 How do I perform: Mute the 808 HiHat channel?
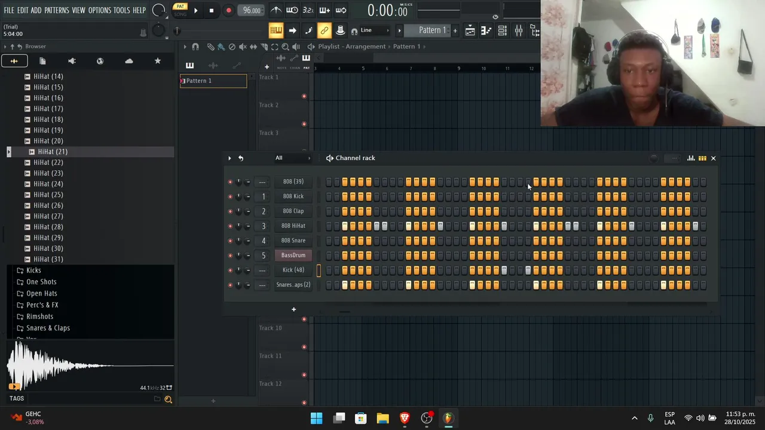(230, 226)
